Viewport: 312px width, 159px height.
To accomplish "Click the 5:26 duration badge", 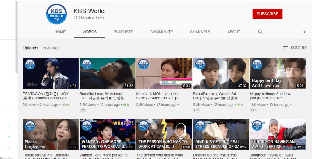I will tap(300, 86).
